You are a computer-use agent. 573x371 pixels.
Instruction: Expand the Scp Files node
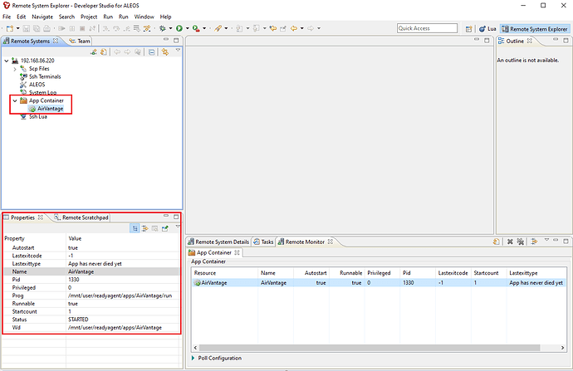coord(15,69)
